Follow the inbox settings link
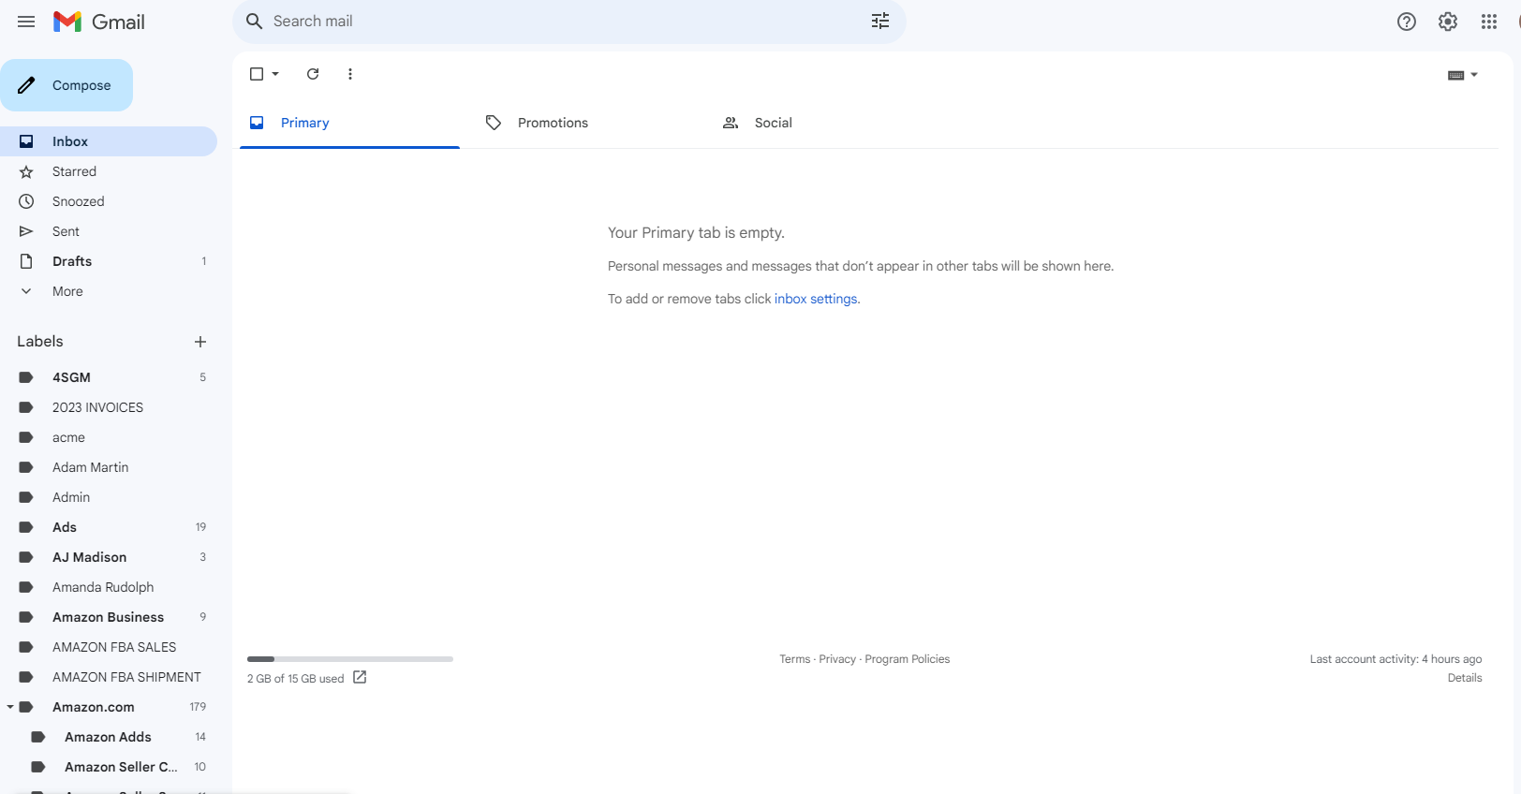The height and width of the screenshot is (794, 1521). pyautogui.click(x=816, y=299)
